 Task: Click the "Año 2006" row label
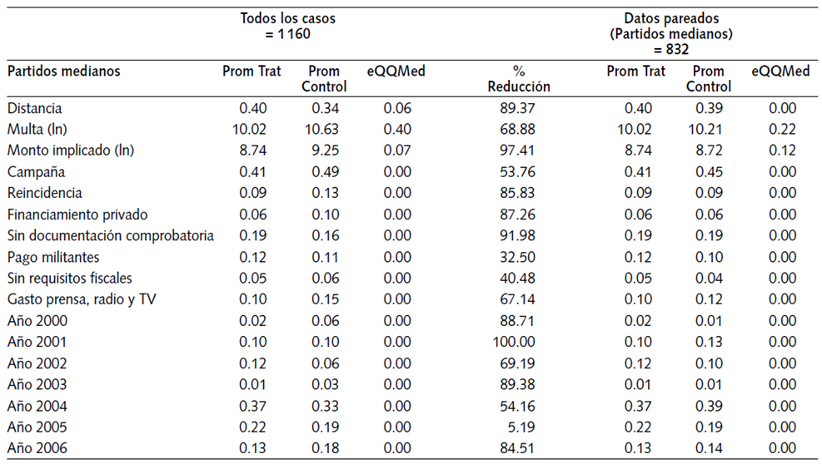tap(37, 448)
